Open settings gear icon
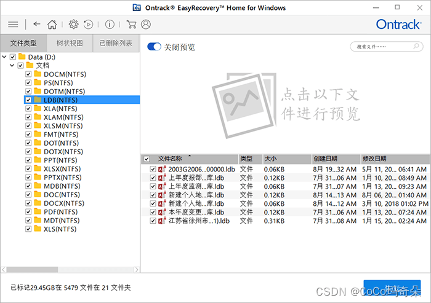The height and width of the screenshot is (303, 431). tap(73, 25)
